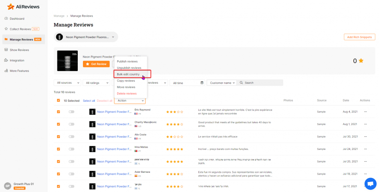Click product thumbnail in Irina Matias row
This screenshot has width=379, height=192.
[92, 149]
